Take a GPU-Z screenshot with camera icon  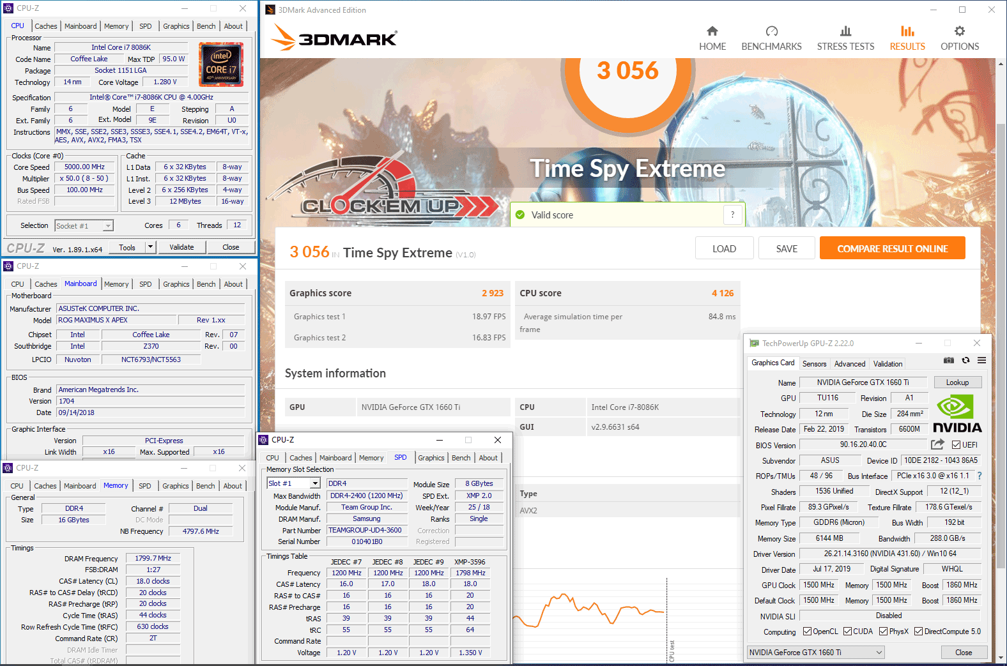[949, 361]
